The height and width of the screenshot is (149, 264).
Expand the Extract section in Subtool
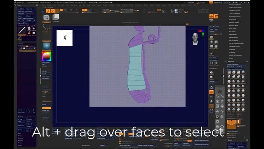[x=20, y=145]
